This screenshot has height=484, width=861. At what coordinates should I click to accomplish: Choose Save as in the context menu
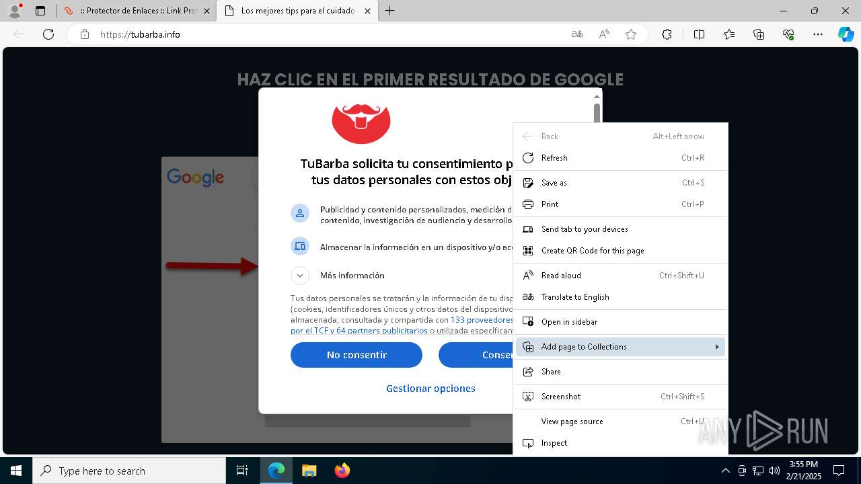620,183
